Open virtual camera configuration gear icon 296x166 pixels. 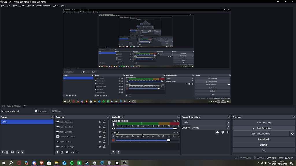(x=292, y=134)
